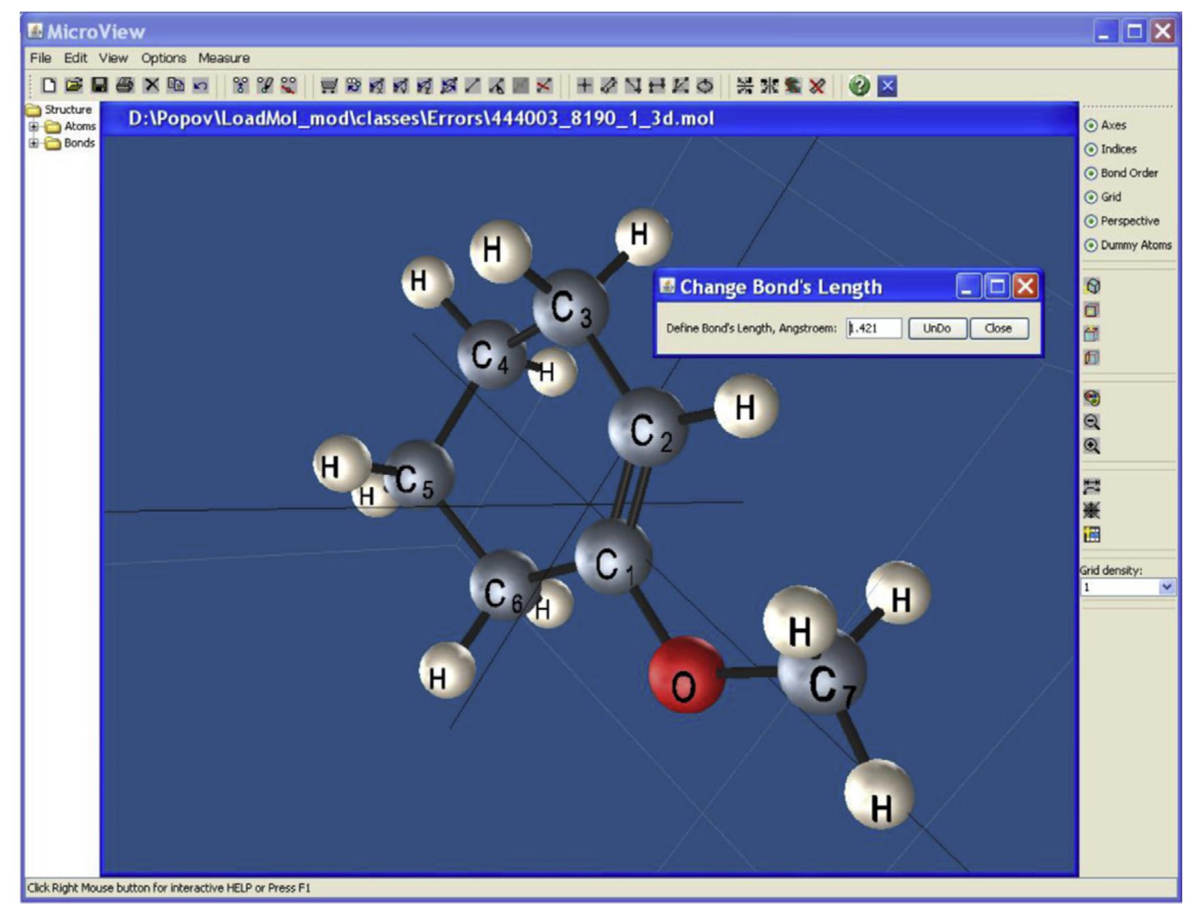Click the Open file folder icon

point(74,85)
